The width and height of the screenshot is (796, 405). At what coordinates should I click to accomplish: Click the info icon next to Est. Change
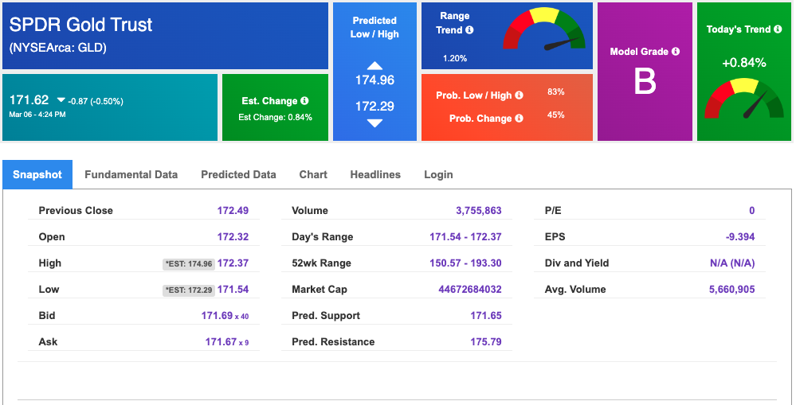click(x=304, y=100)
